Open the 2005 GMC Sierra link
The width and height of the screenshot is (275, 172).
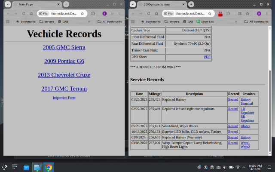click(64, 47)
